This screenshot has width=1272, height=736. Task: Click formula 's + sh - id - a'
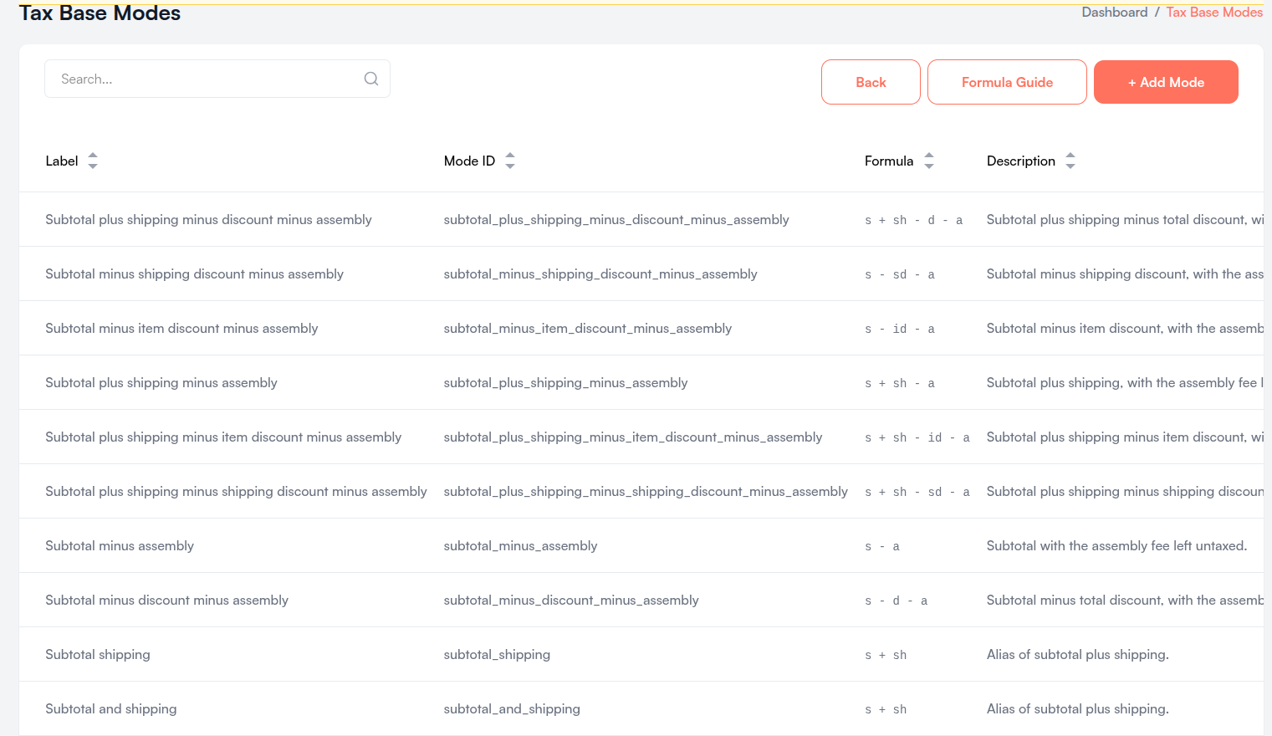917,437
